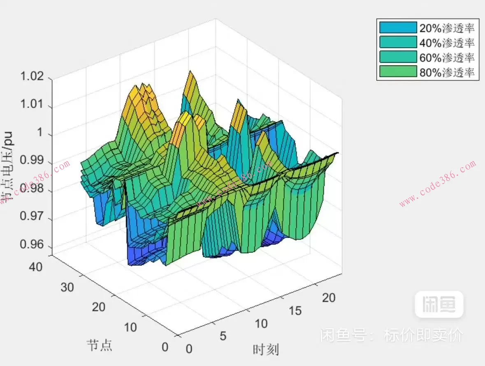This screenshot has height=366, width=485.
Task: Click the 节点 axis label
Action: tap(99, 345)
